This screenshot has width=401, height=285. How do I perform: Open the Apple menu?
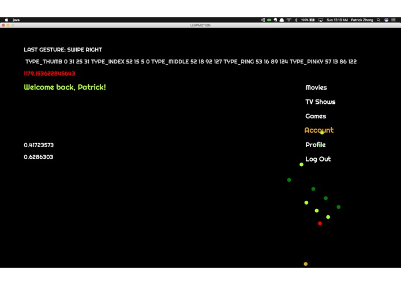click(x=7, y=20)
